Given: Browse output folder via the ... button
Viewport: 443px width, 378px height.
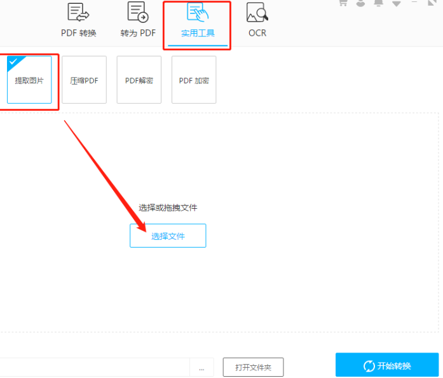Looking at the screenshot, I should coord(201,367).
